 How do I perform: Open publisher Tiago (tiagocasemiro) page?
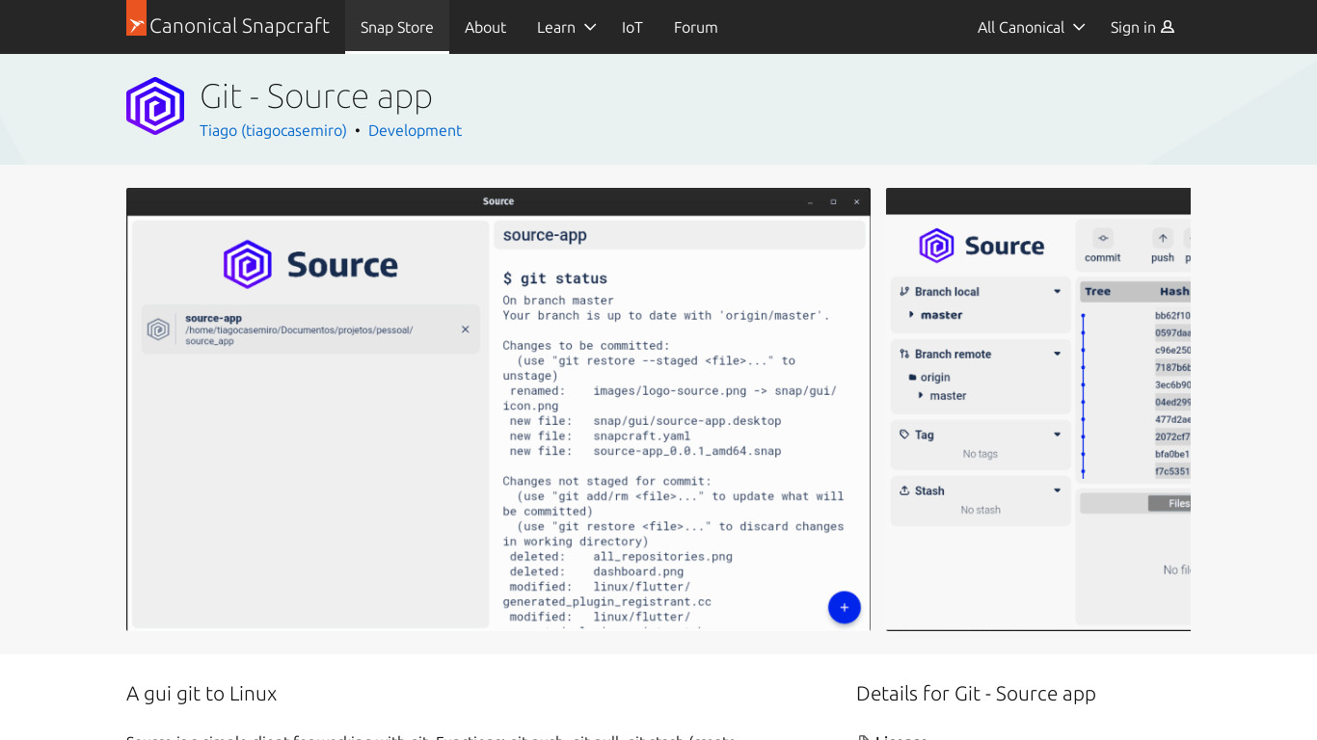click(x=273, y=130)
